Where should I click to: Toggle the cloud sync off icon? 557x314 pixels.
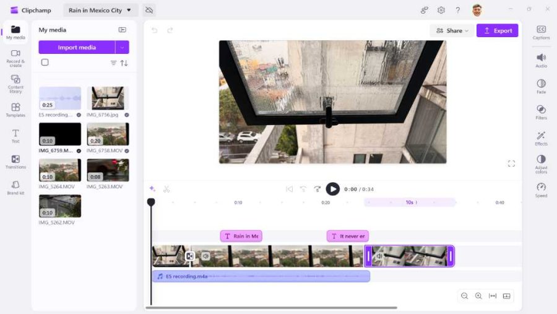click(x=149, y=11)
